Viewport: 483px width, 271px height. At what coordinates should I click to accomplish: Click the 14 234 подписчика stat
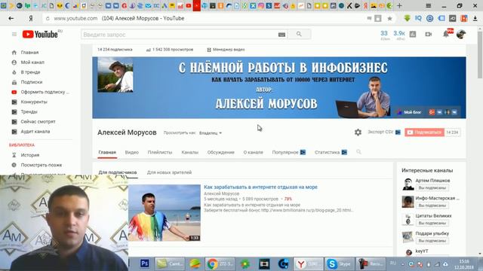115,50
